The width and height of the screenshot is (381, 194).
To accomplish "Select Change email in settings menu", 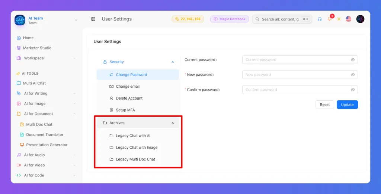I will (138, 87).
